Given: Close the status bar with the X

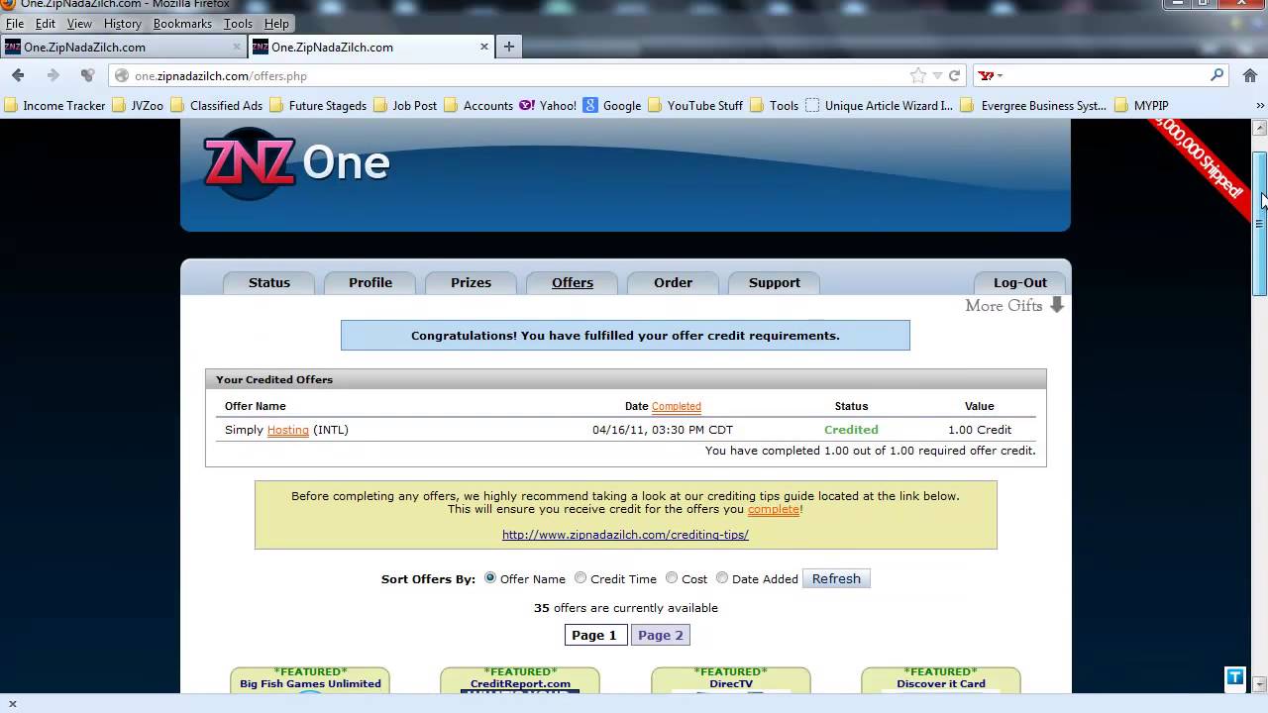Looking at the screenshot, I should coord(12,704).
